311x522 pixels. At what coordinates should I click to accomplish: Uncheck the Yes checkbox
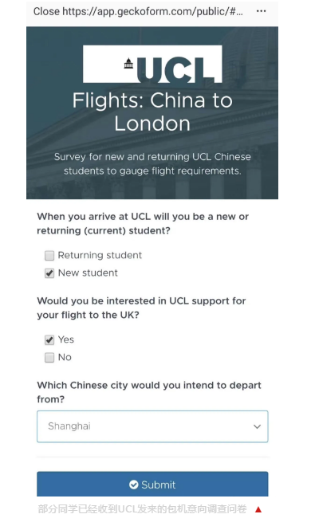(49, 340)
